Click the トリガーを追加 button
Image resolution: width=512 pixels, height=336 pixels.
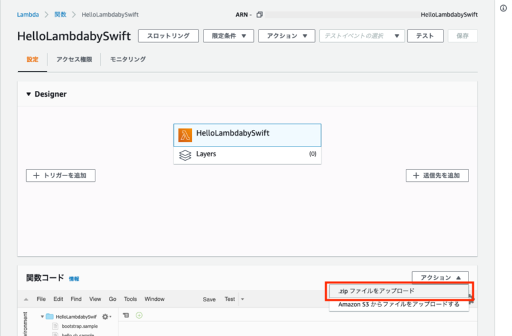(x=61, y=175)
